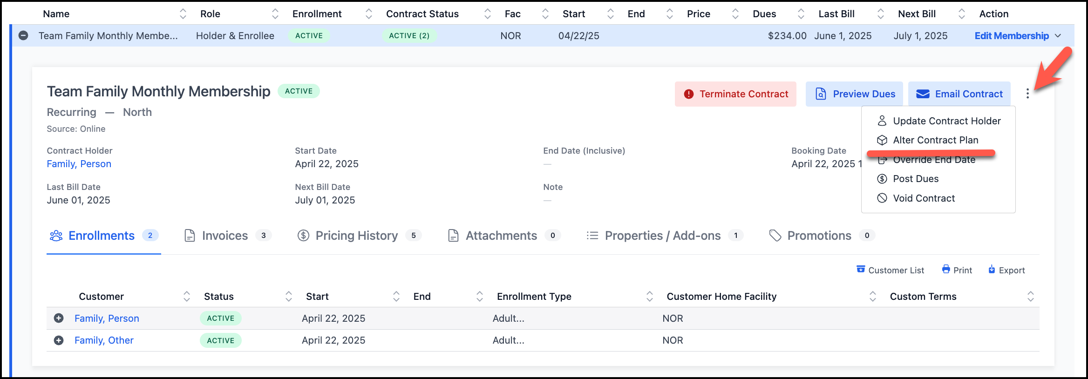Sort by the Role column
Screen dimensions: 1088x379
(x=275, y=14)
